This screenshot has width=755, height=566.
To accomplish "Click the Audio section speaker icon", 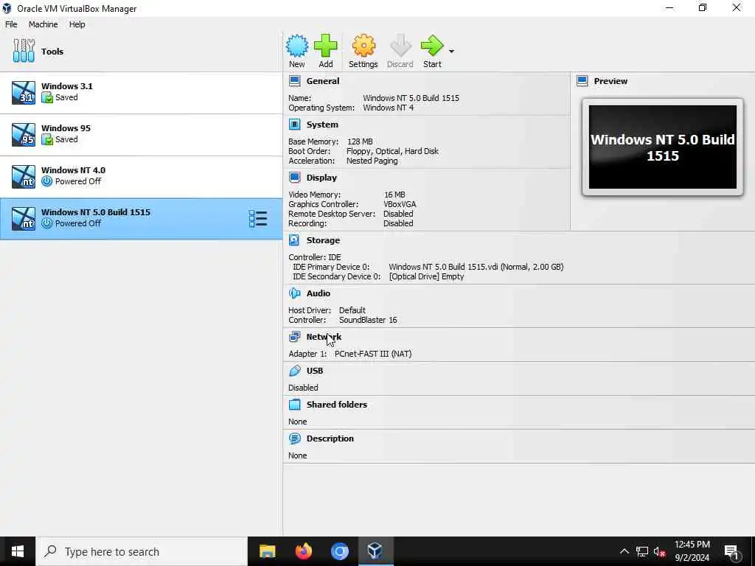I will (295, 293).
